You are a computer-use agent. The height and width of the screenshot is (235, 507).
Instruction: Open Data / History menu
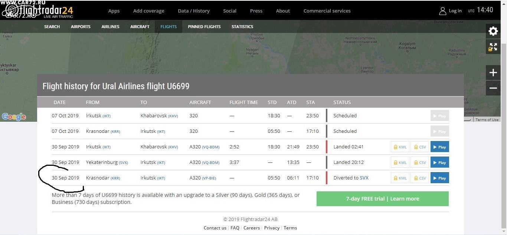[194, 11]
